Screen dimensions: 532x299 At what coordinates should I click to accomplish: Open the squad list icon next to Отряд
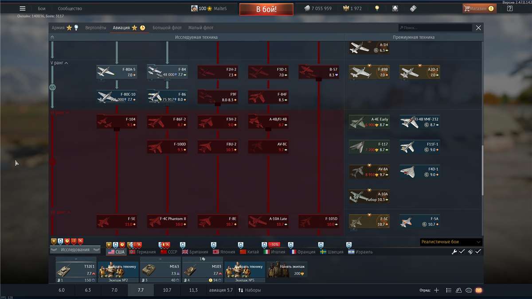[448, 290]
